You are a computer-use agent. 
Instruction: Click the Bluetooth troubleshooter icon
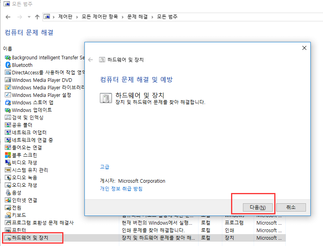pyautogui.click(x=8, y=65)
